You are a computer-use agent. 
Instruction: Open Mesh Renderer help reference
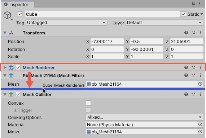click(x=186, y=67)
